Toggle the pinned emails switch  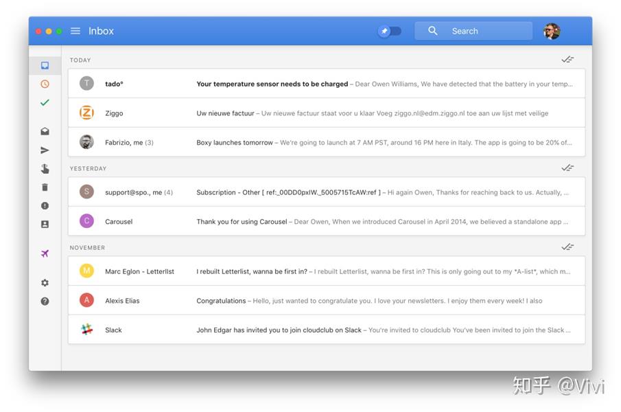click(390, 31)
